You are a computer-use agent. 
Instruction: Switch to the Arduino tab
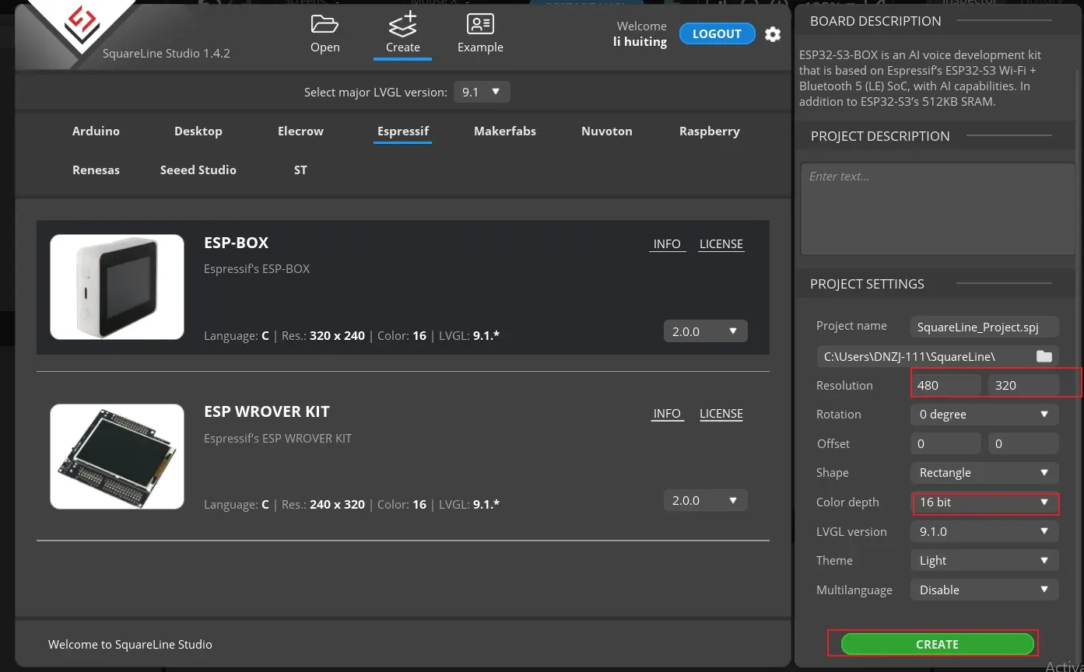[x=96, y=131]
